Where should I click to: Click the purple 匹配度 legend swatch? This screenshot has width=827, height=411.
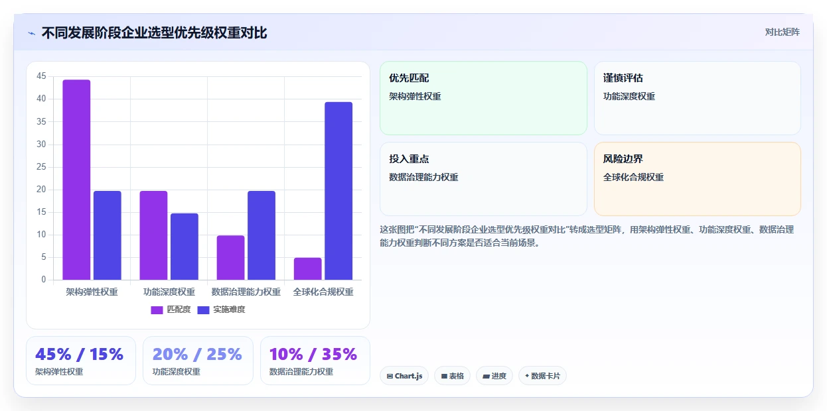157,310
